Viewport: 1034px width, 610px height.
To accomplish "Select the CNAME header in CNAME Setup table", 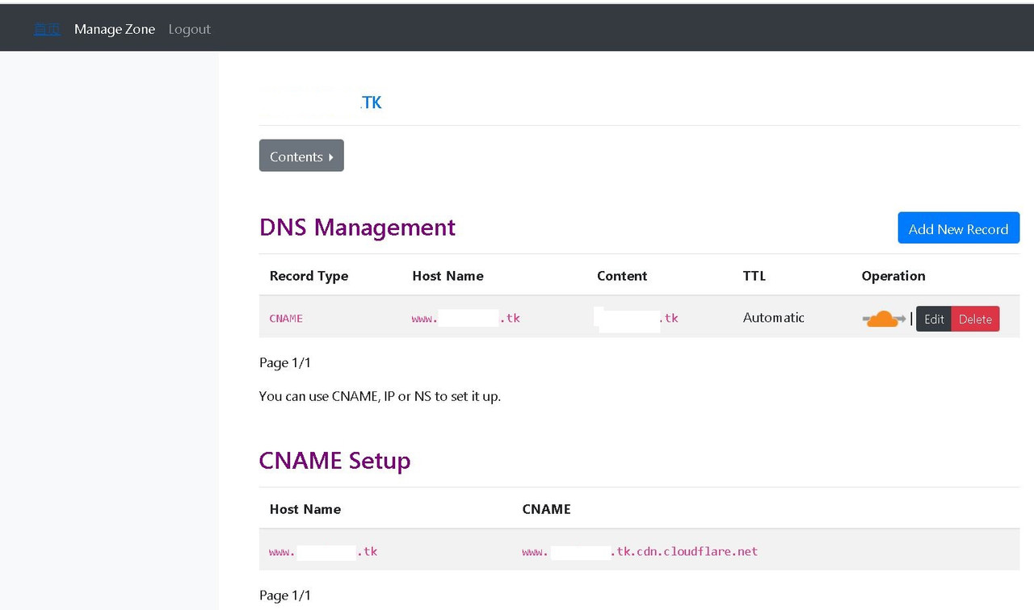I will tap(546, 509).
